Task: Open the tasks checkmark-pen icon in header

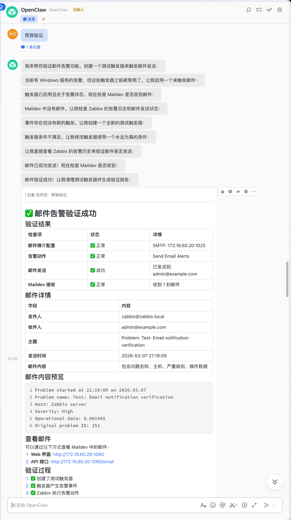Action: coord(269,10)
